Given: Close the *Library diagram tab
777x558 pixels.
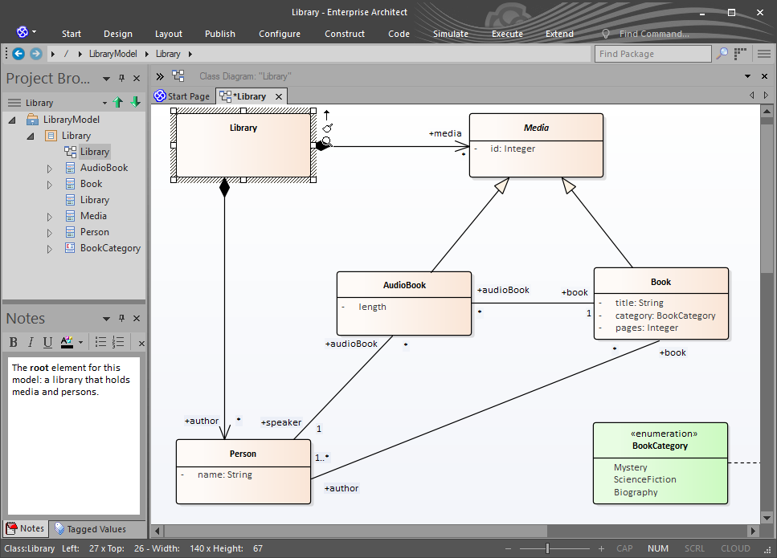Looking at the screenshot, I should [279, 96].
